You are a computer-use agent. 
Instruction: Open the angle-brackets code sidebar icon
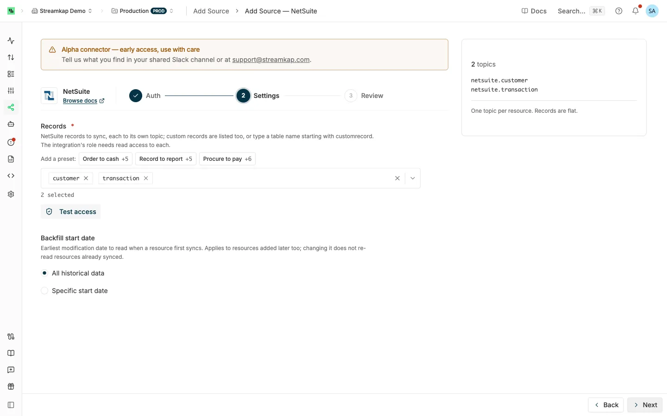point(11,176)
